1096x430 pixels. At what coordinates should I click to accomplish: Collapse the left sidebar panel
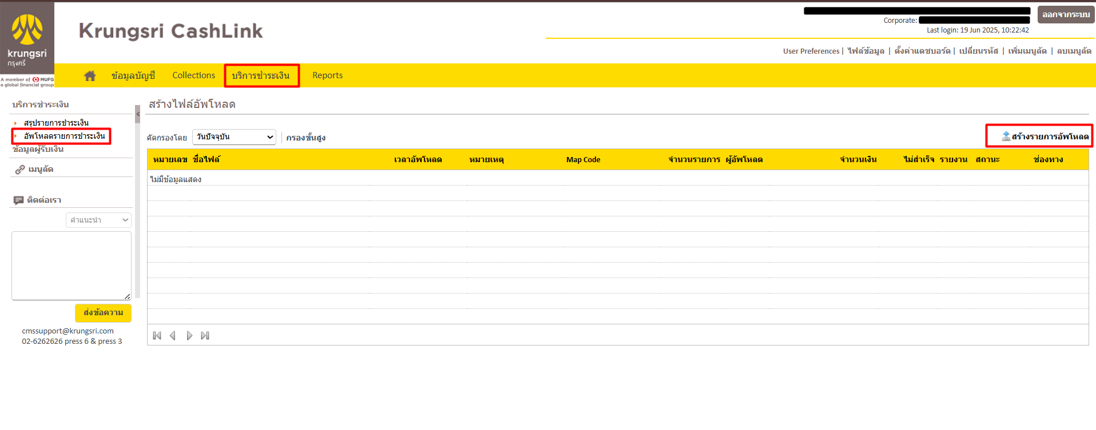click(x=137, y=114)
